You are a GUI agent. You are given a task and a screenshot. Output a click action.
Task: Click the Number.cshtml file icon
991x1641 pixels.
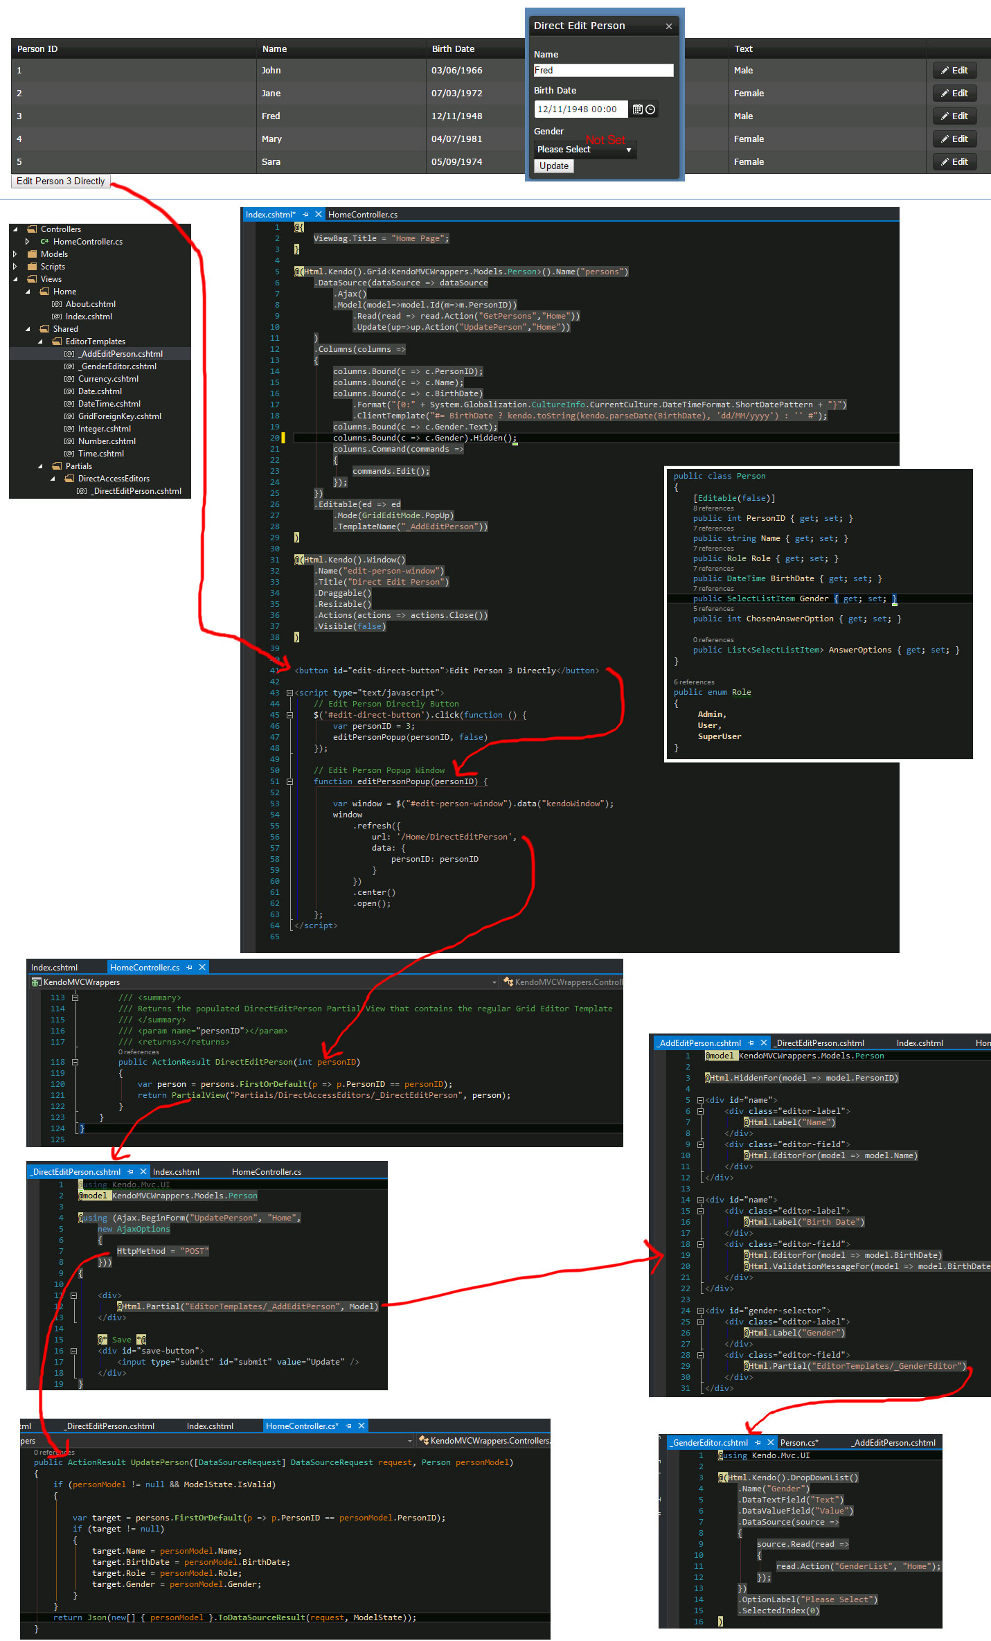pyautogui.click(x=69, y=441)
